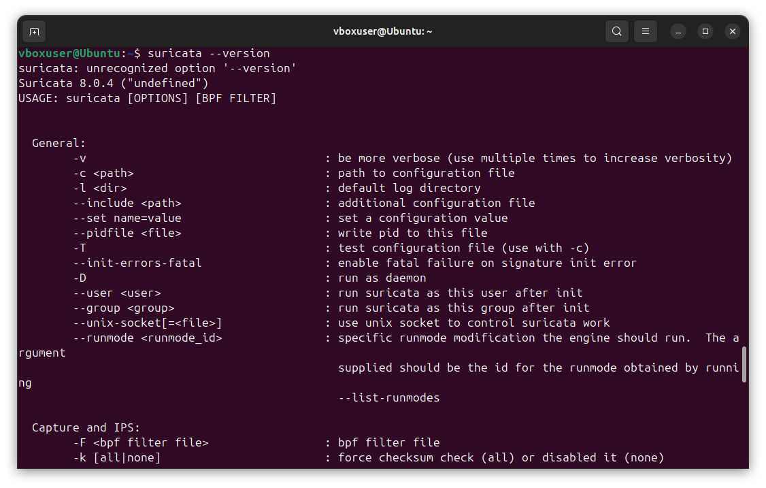Minimize the terminal window

(x=678, y=31)
